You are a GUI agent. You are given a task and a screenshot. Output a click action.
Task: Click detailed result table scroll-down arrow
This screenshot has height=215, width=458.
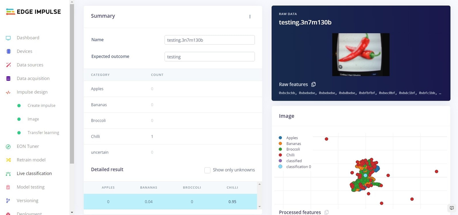point(260,206)
